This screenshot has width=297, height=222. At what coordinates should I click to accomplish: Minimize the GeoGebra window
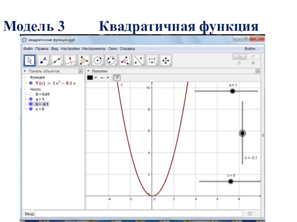(237, 38)
